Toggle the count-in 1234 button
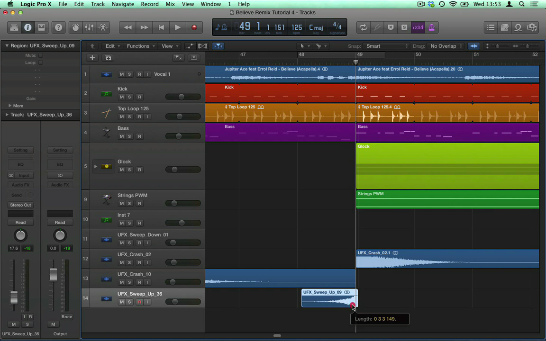This screenshot has height=341, width=546. 418,27
